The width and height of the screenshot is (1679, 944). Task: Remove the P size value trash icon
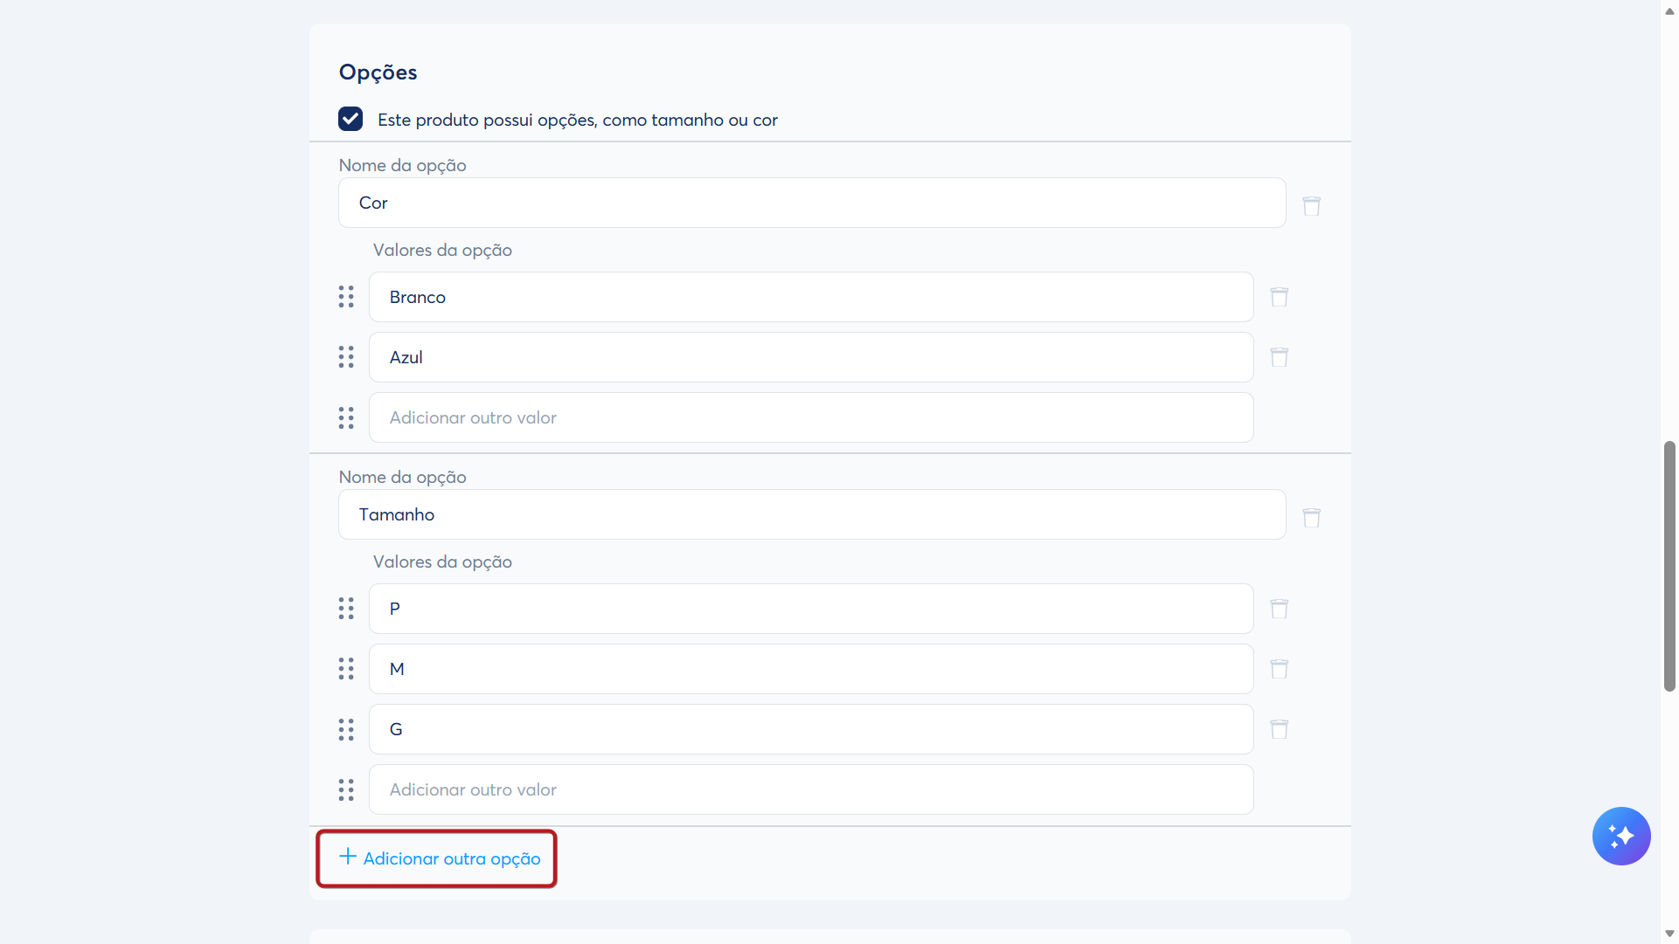[x=1279, y=609]
